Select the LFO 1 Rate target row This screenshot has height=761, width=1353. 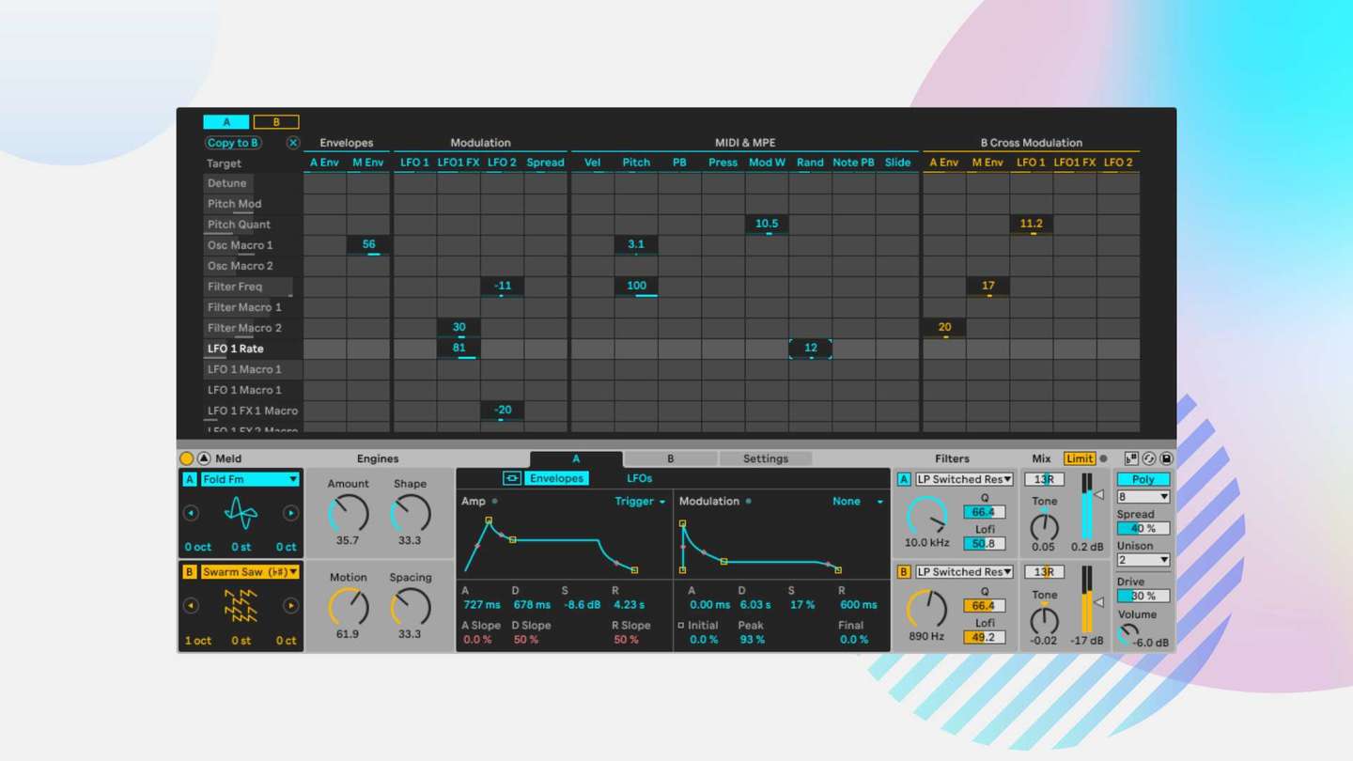pyautogui.click(x=253, y=349)
